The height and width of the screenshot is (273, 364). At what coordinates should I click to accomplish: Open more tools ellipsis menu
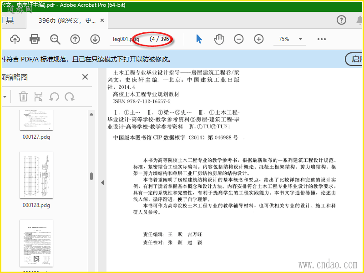[322, 39]
